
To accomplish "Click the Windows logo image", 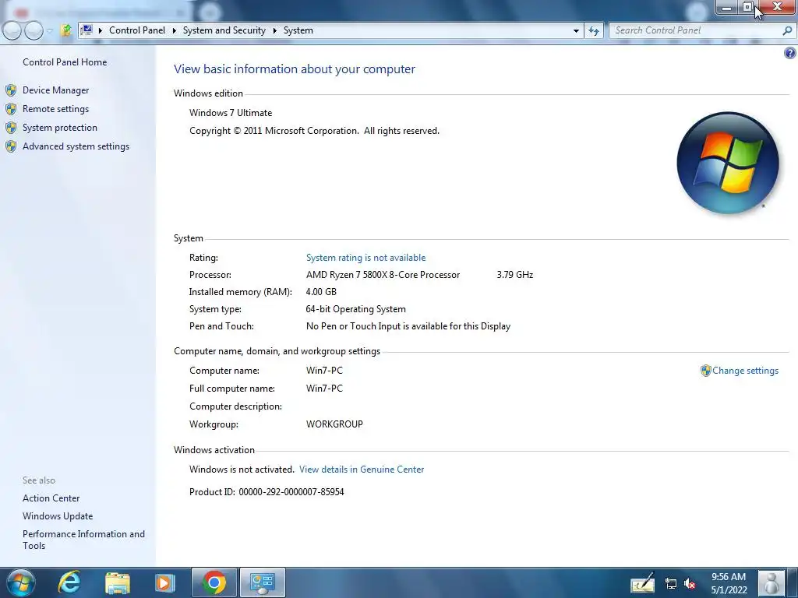I will click(x=728, y=163).
